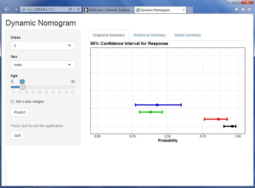Screen dimensions: 255x188
Task: Open the Sex dropdown showing male
Action: click(43, 65)
